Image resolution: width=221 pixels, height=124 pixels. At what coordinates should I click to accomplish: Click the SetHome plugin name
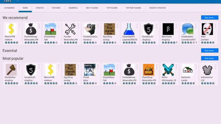[185, 77]
